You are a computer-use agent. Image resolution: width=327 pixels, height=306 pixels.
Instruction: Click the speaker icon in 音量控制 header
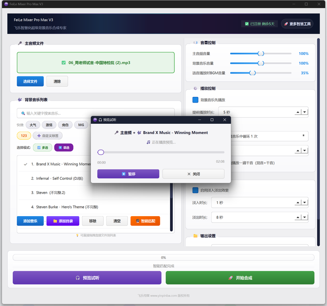click(x=195, y=43)
